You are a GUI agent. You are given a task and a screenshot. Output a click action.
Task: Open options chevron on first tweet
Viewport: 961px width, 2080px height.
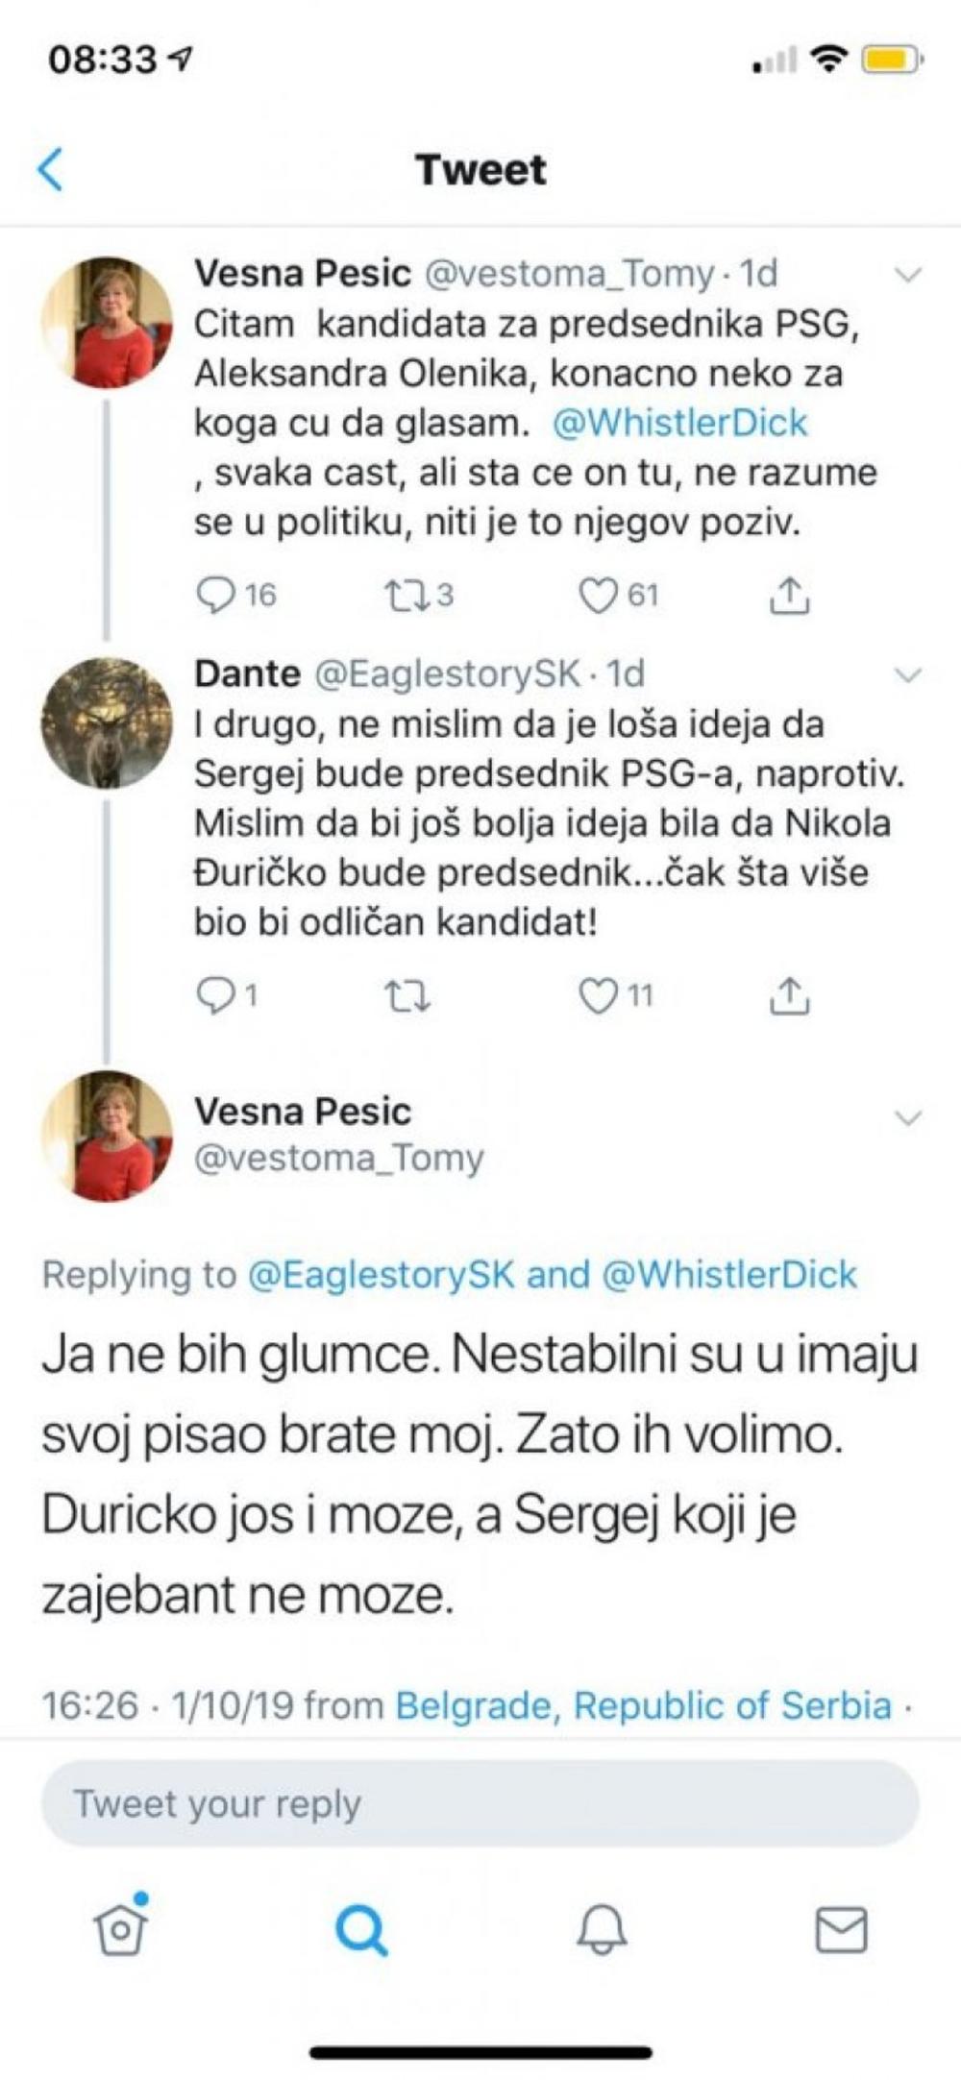(x=907, y=276)
